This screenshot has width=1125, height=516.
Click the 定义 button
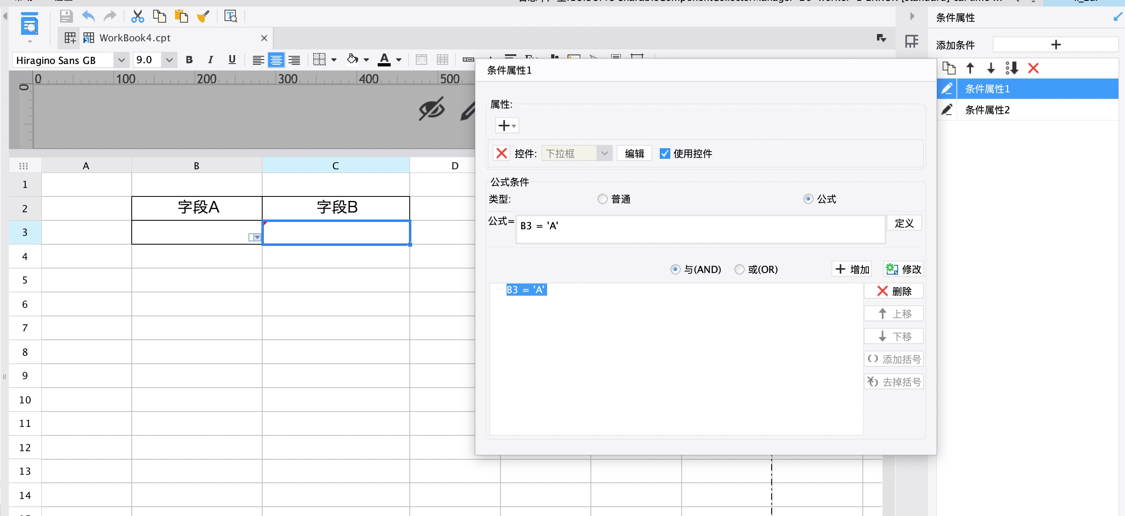click(904, 223)
